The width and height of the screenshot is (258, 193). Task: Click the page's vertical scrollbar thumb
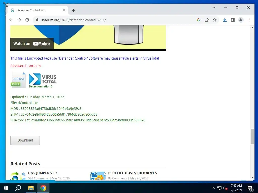252,136
